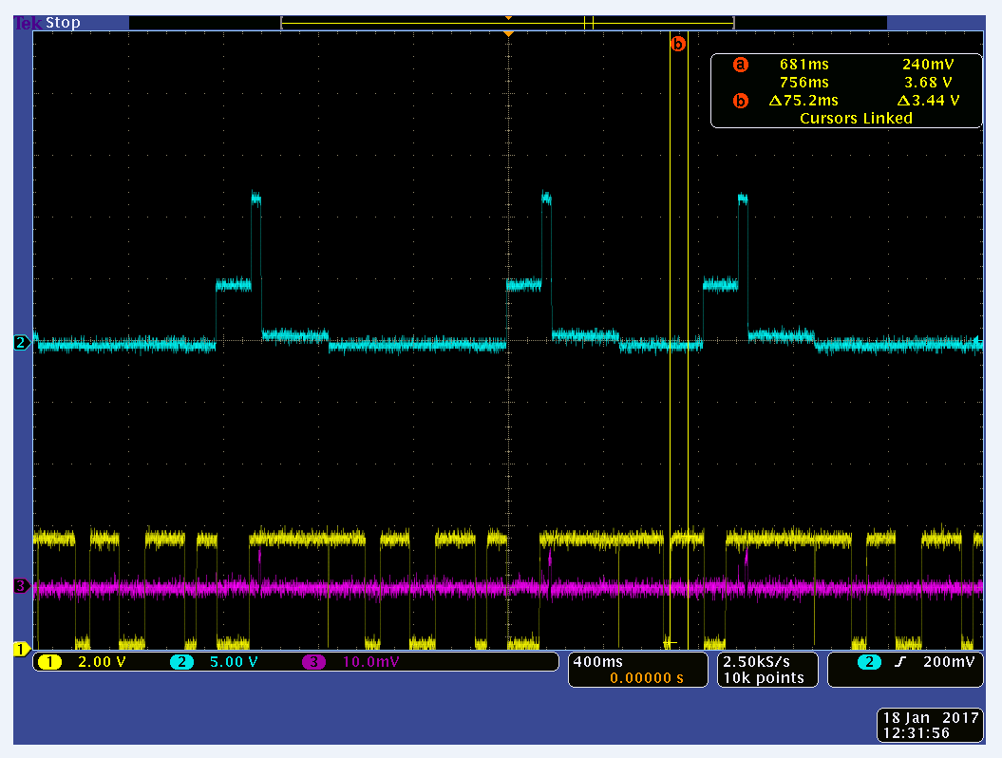Click the 2.50kS/s sample rate readout
Viewport: 1002px width, 758px height.
click(x=757, y=662)
